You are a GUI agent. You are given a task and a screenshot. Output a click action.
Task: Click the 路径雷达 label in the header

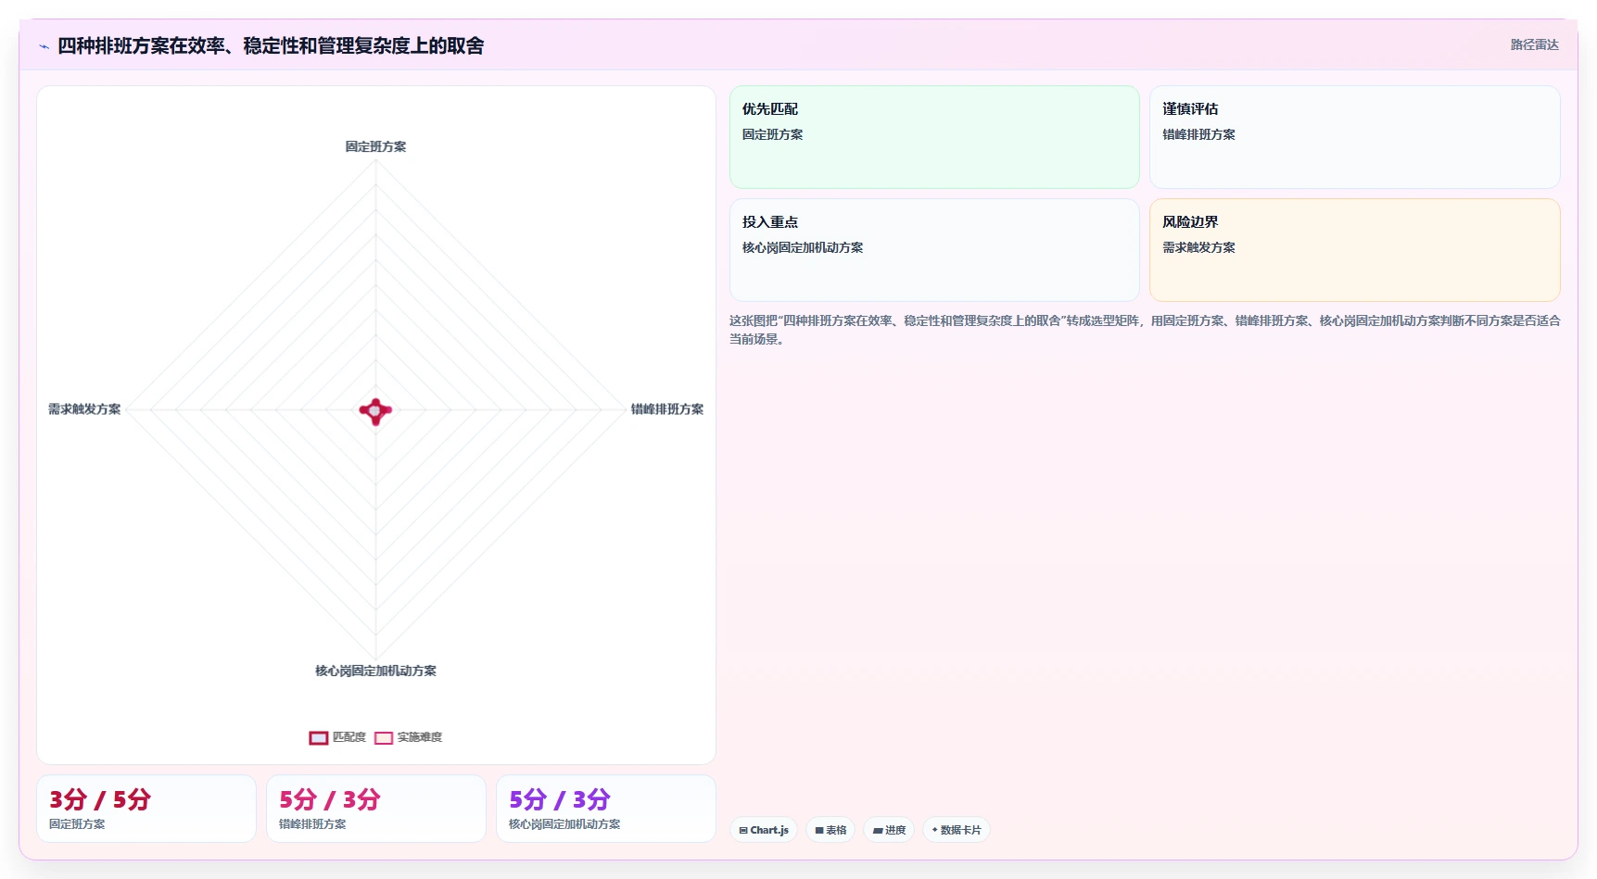point(1534,44)
